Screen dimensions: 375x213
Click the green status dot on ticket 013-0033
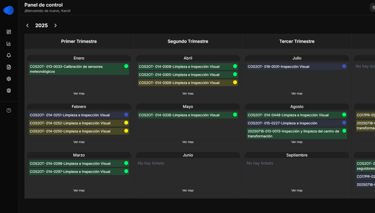[126, 66]
